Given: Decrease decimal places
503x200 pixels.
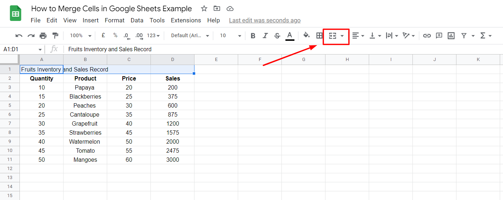Looking at the screenshot, I should click(127, 36).
